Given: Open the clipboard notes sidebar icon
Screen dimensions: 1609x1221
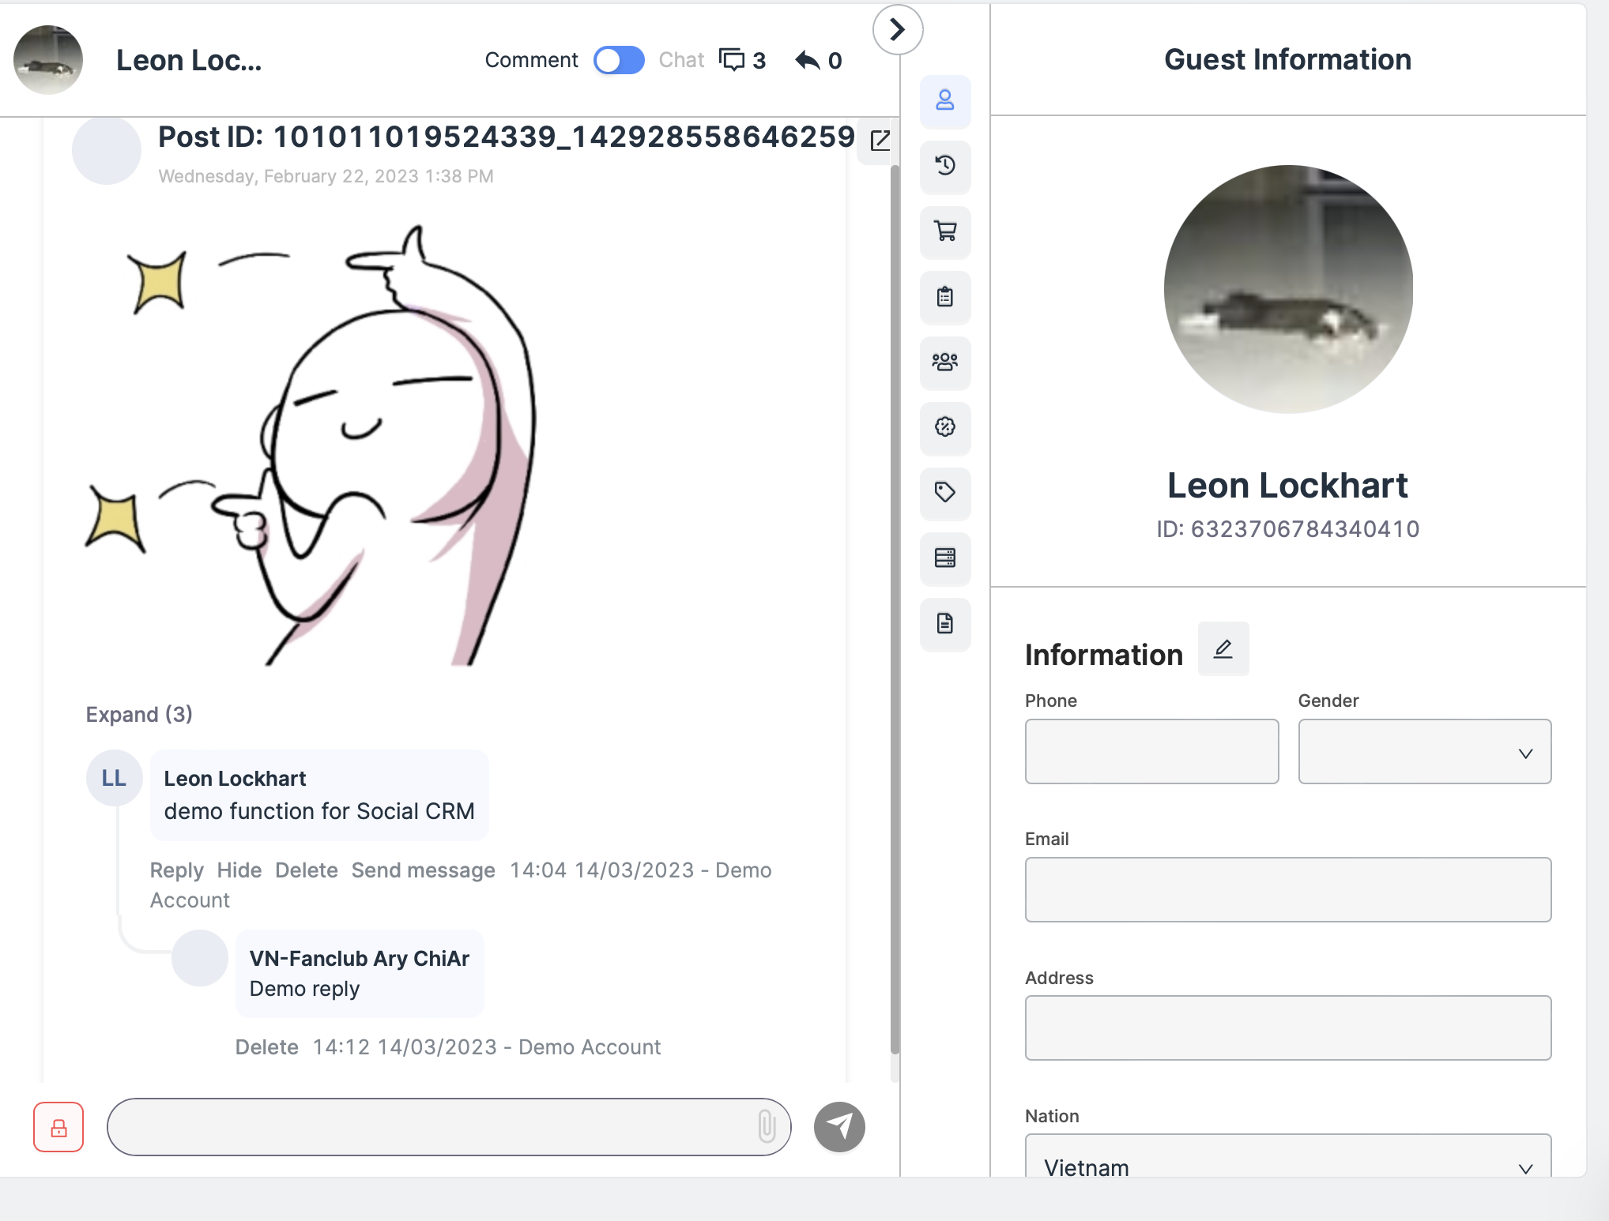Looking at the screenshot, I should click(944, 297).
